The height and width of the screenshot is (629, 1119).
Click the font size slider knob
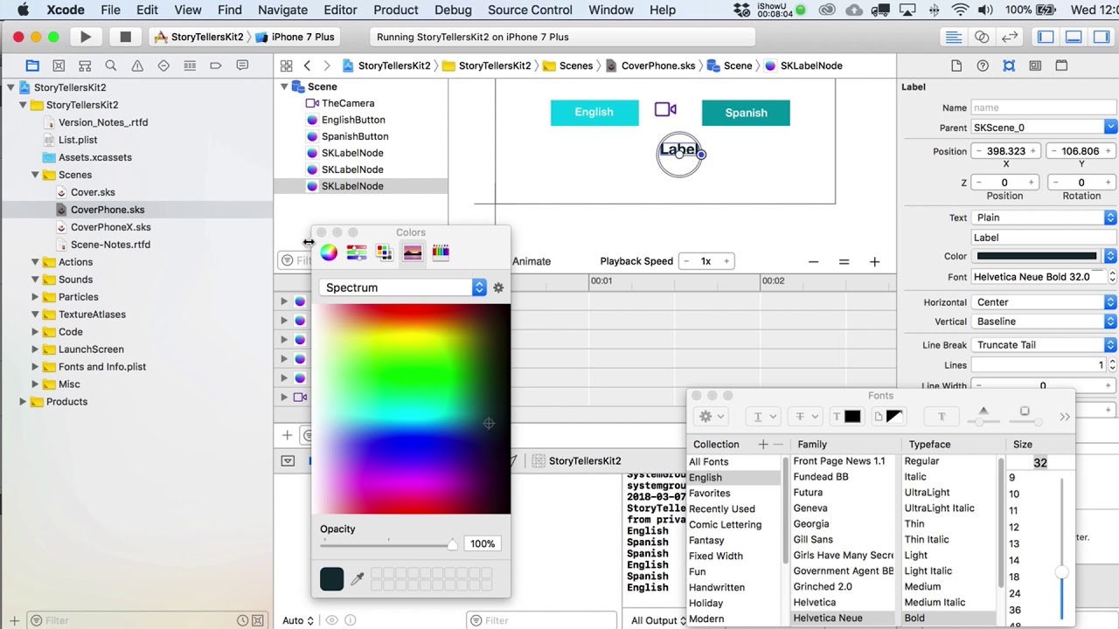(1061, 572)
